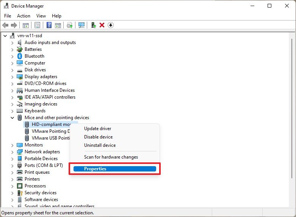
Task: Click the Human Interface Devices icon
Action: (20, 90)
